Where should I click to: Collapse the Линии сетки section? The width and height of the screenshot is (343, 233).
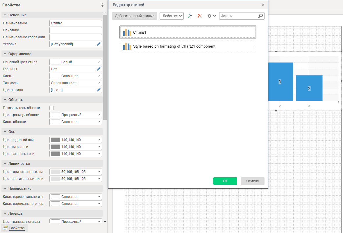(5, 164)
